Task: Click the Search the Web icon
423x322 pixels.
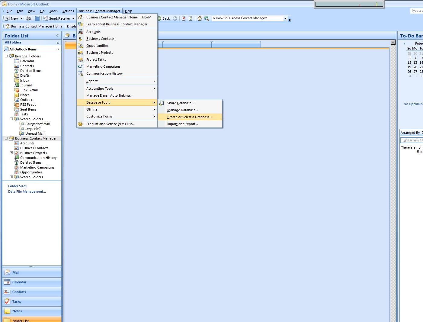Action: point(206,18)
